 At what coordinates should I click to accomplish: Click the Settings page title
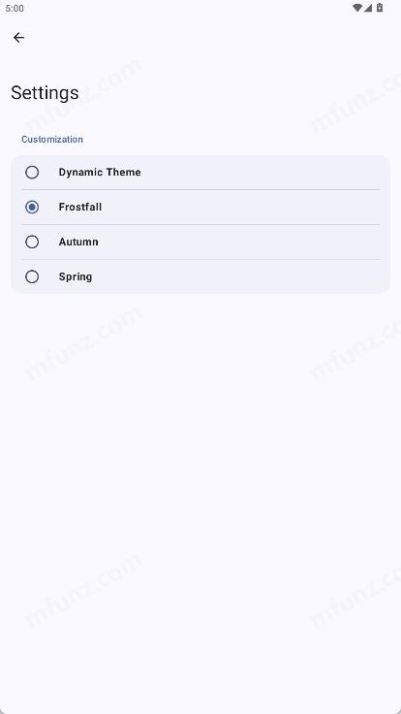[45, 93]
